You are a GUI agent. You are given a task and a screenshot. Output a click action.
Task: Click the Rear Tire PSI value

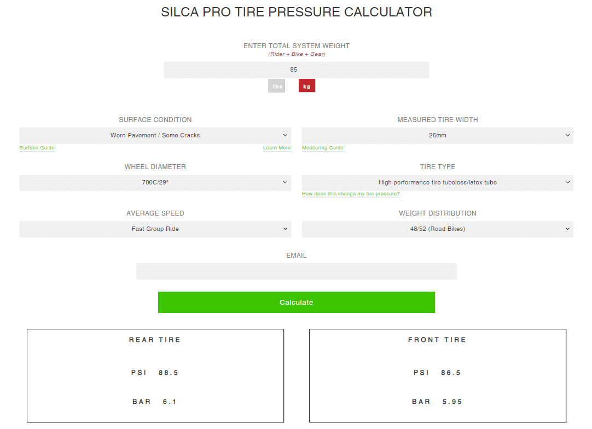tap(169, 373)
